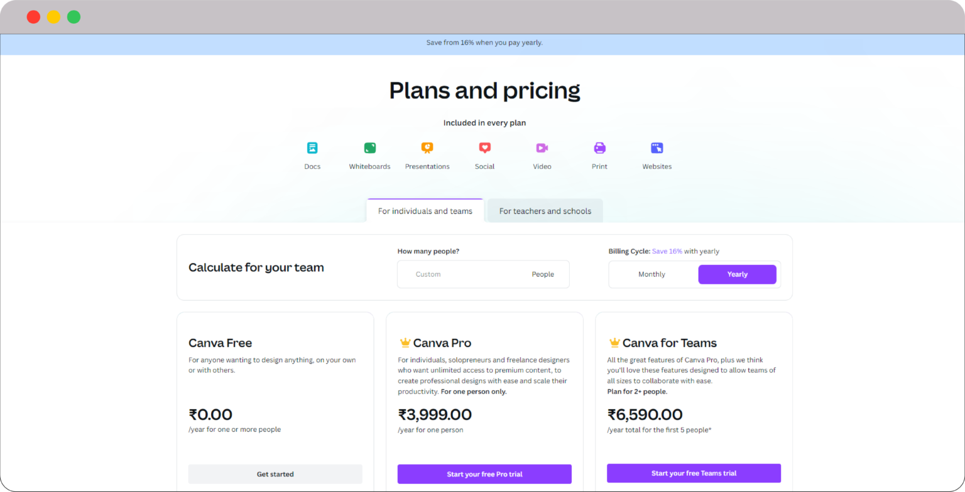Start your free Pro trial

[x=484, y=474]
